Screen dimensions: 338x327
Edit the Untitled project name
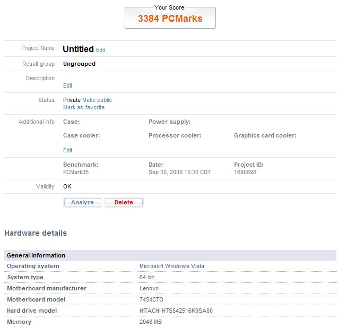[100, 50]
